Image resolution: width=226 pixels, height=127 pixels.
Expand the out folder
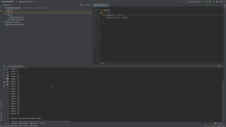tap(6, 13)
